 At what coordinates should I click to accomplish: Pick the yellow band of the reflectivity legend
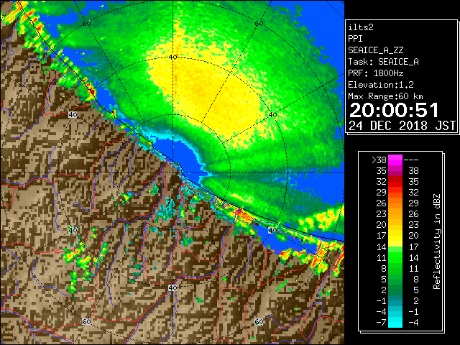pos(395,236)
